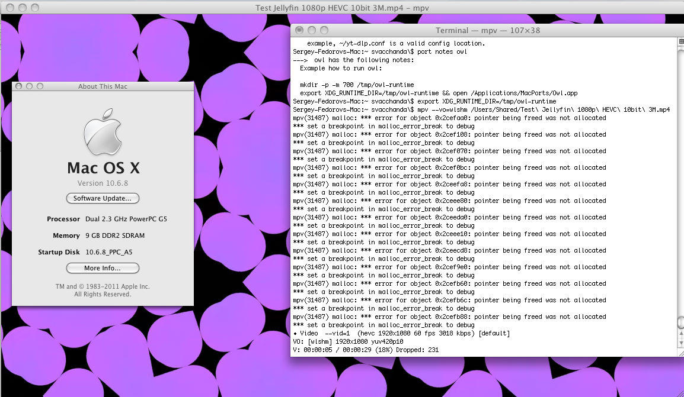Viewport: 684px width, 397px height.
Task: Click the malloc error line for object 0x2cef070
Action: [x=449, y=151]
